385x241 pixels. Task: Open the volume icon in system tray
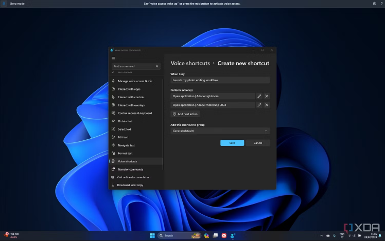pos(354,236)
